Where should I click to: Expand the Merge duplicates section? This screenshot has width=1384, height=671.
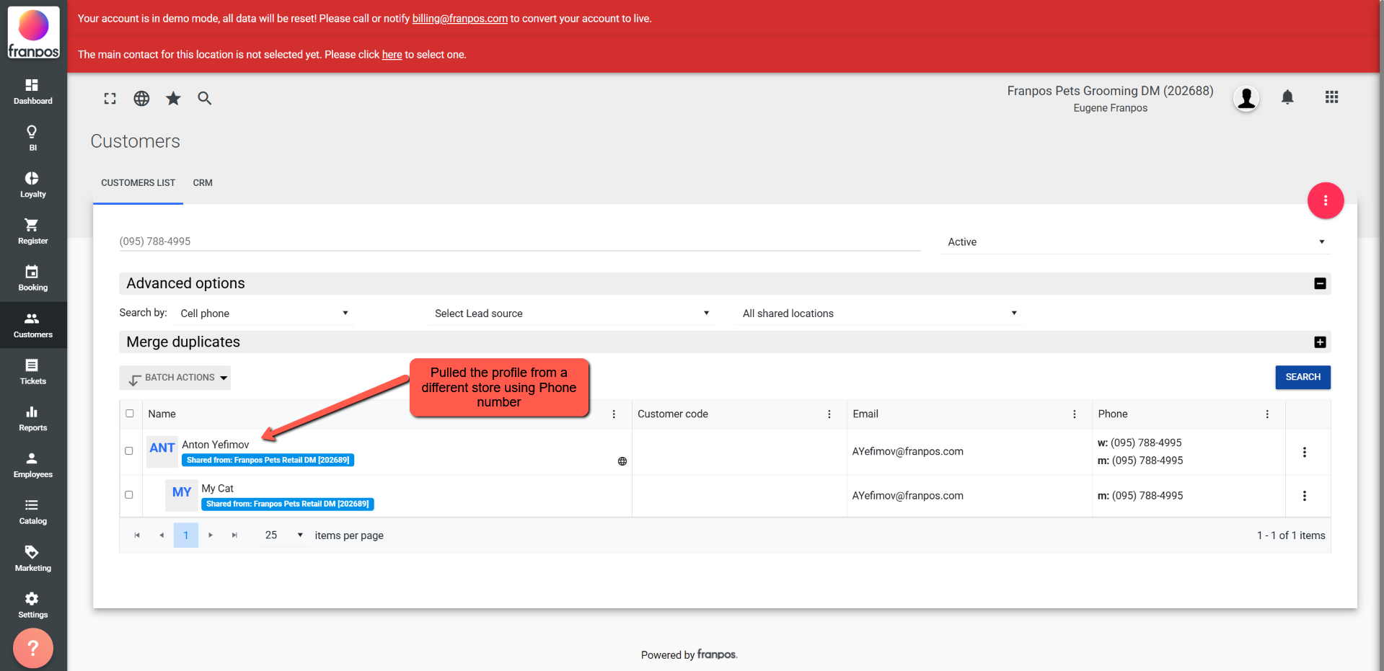coord(1320,342)
